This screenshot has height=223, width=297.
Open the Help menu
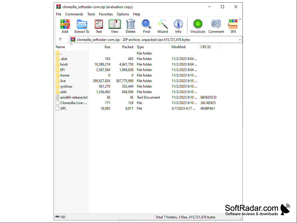[136, 14]
